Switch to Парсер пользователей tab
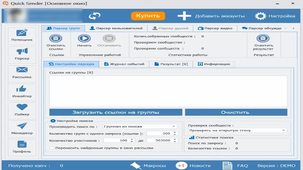Screen dimensions: 303x170 coord(116,28)
